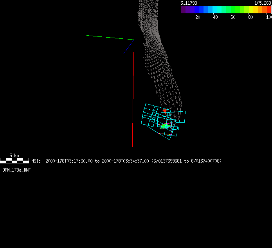Click the red triangle marker on the model
Viewport: 272px width, 248px height.
165,112
